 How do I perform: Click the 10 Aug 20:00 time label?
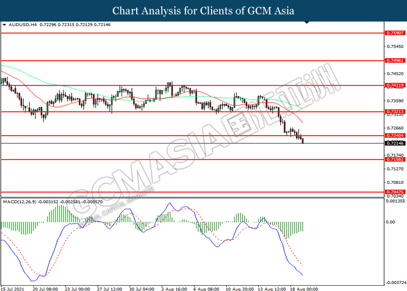click(240, 289)
